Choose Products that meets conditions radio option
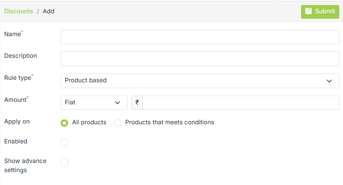This screenshot has width=343, height=185. [118, 123]
